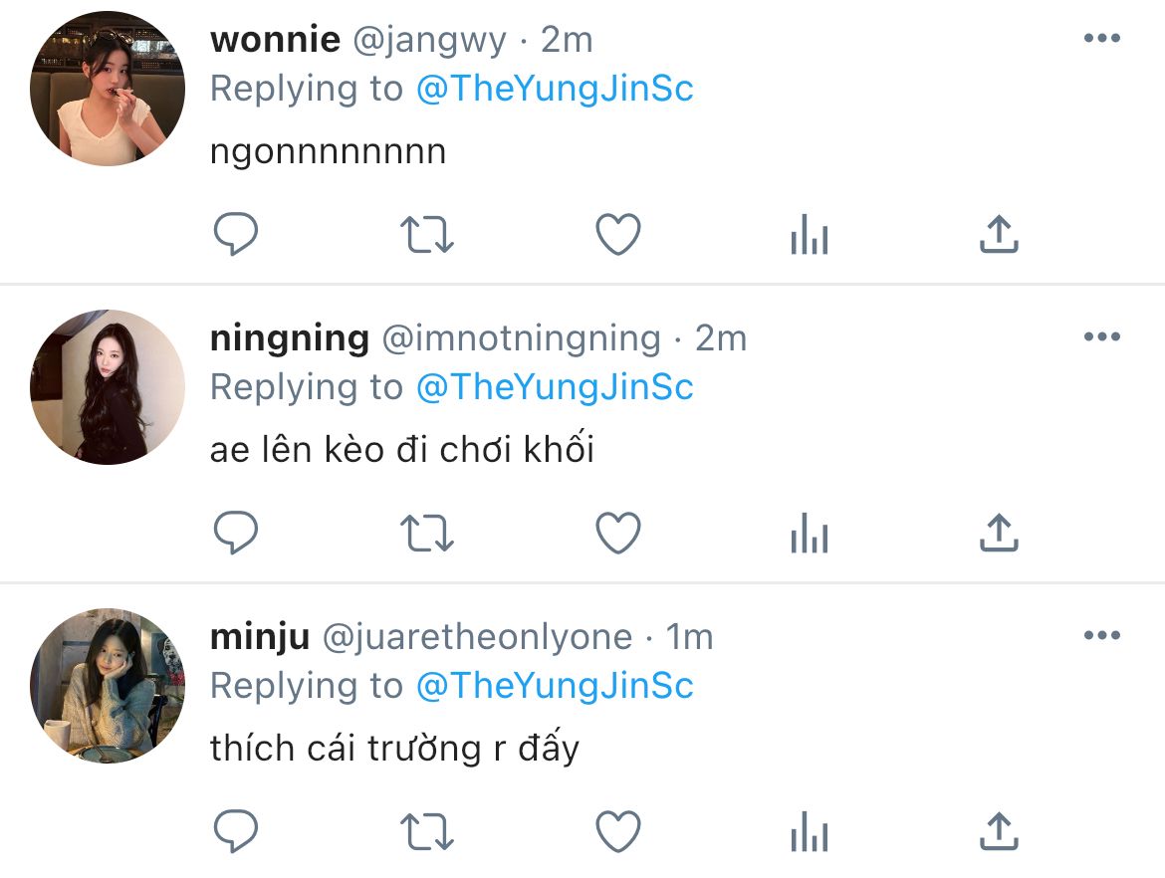
Task: Share ningning's tweet
Action: 999,534
